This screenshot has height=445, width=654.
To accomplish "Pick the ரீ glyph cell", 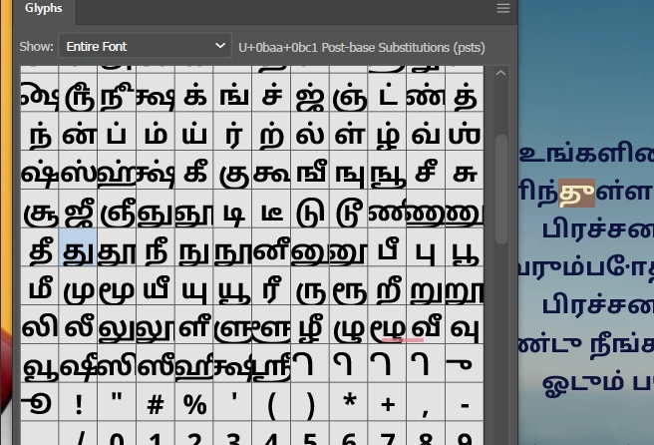I will coord(271,286).
